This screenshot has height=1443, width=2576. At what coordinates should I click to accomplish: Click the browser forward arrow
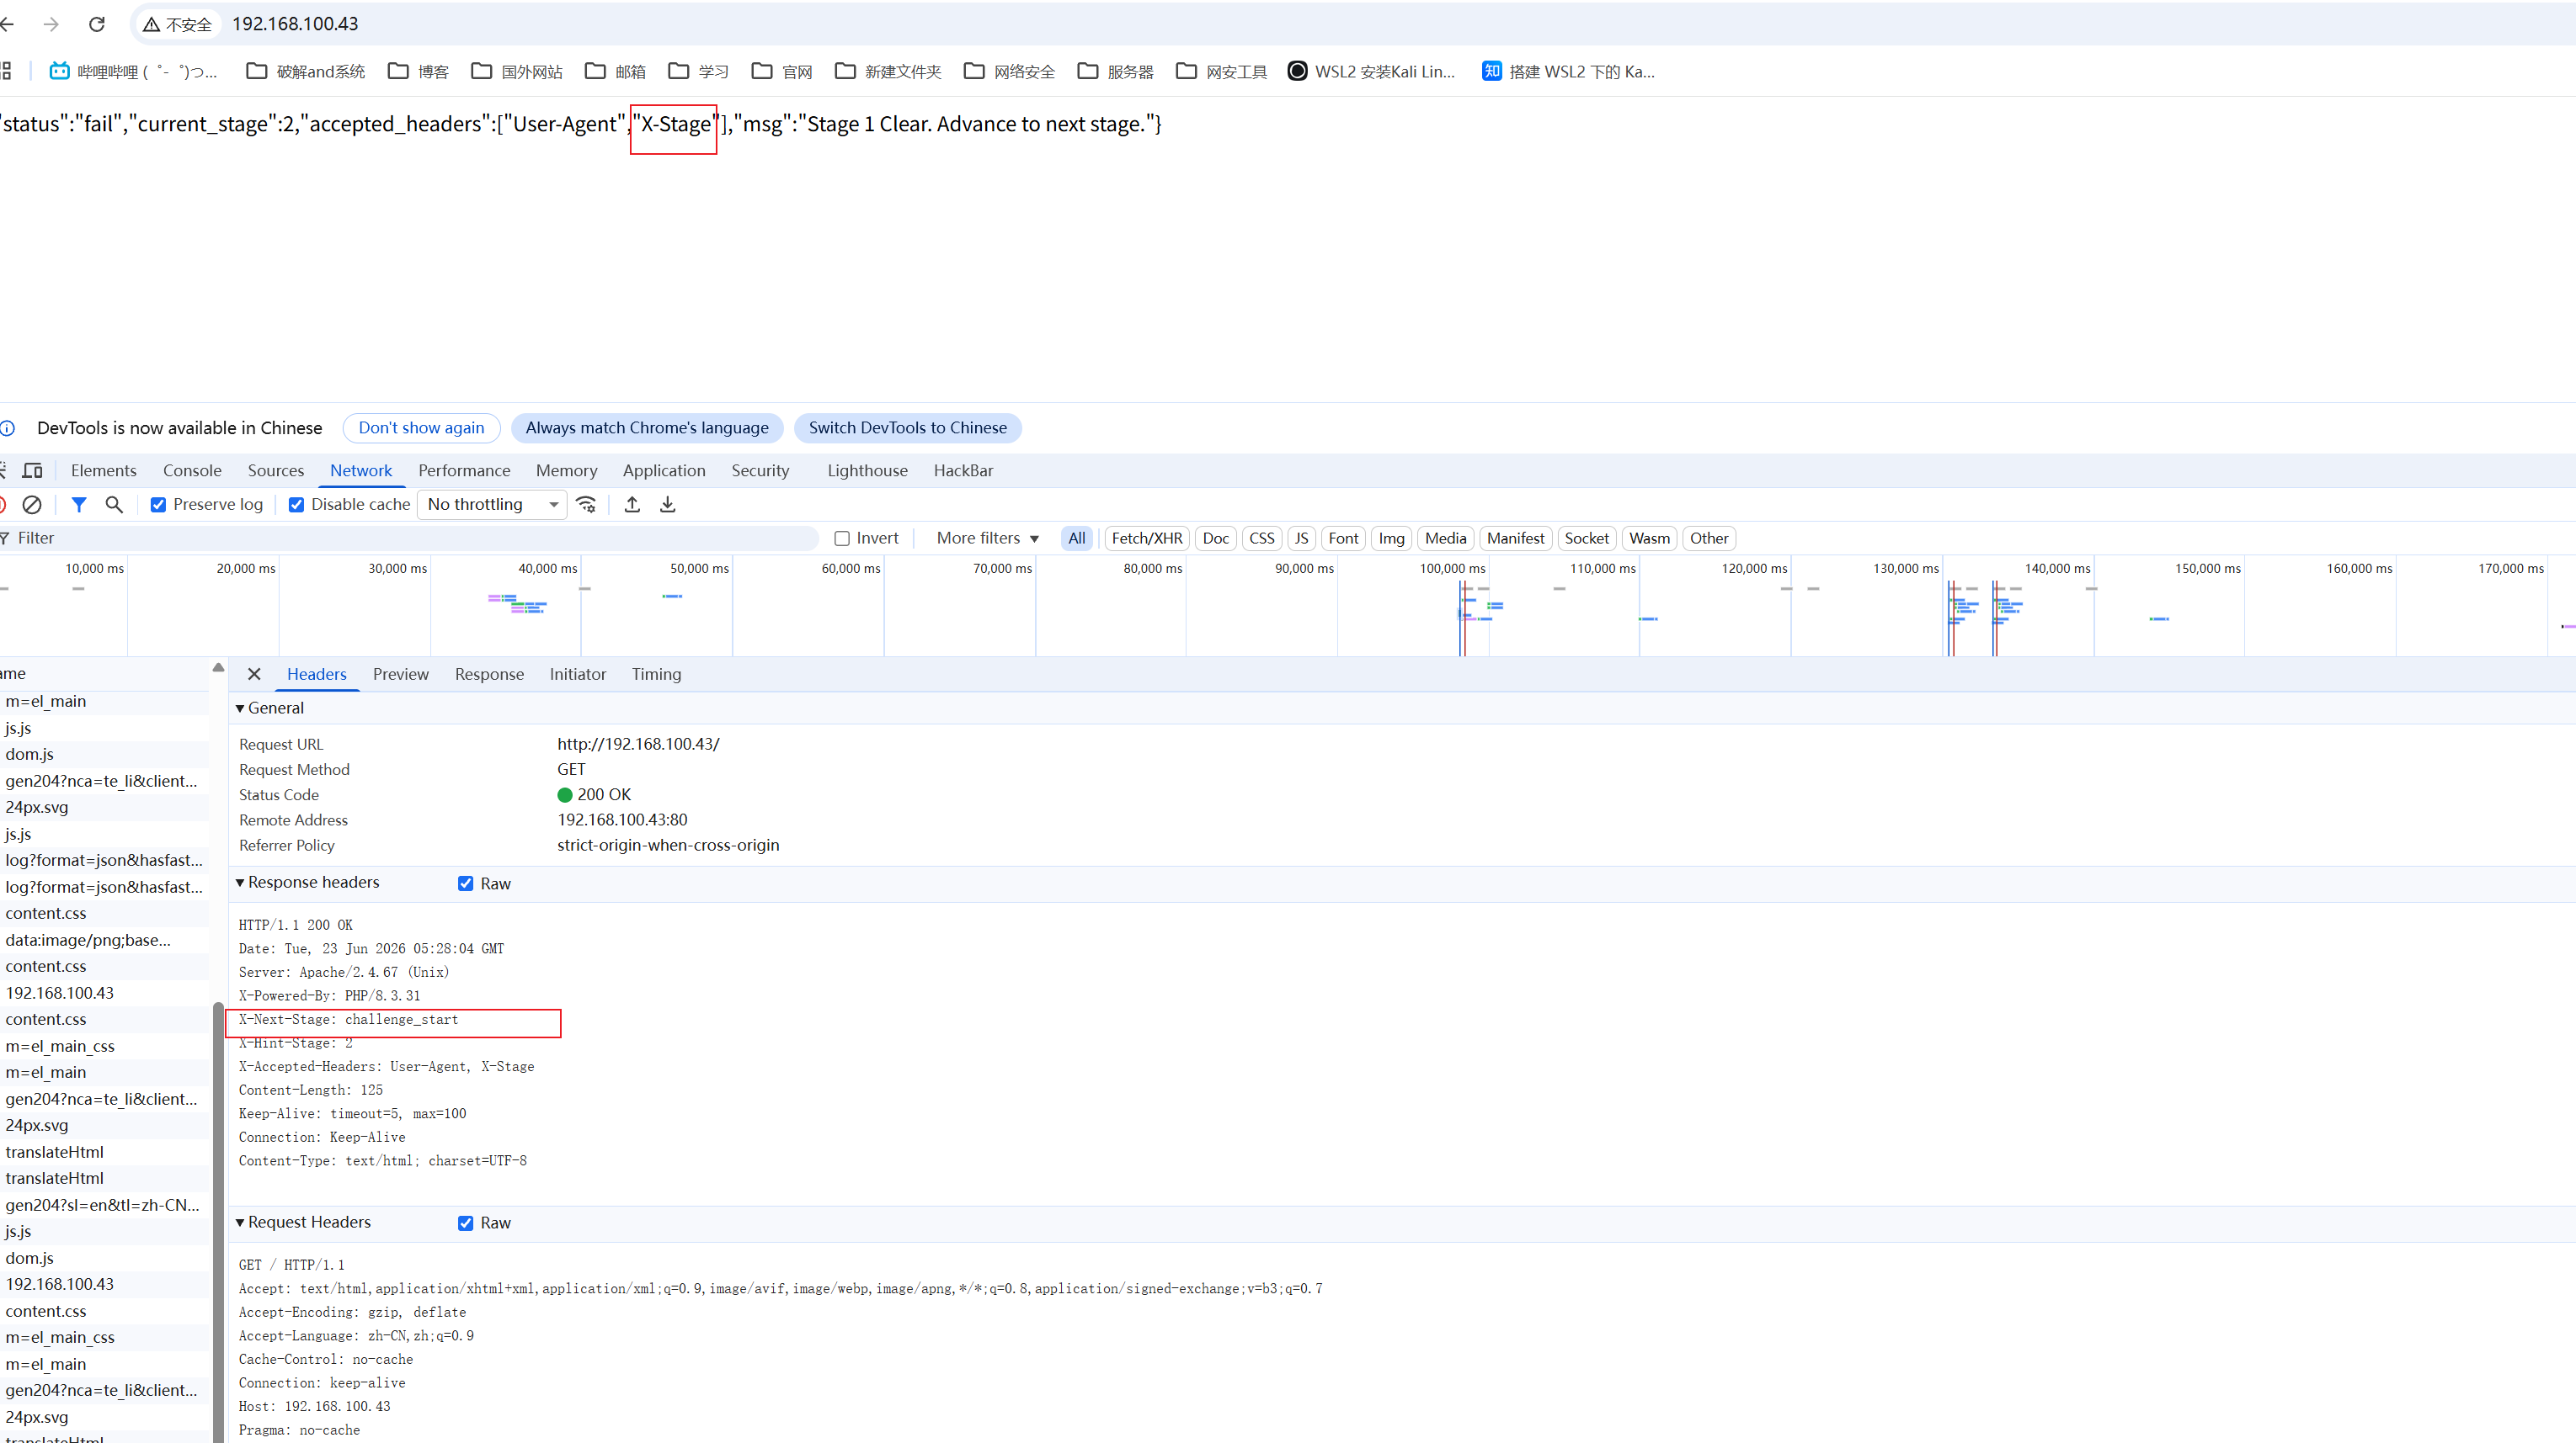point(51,24)
